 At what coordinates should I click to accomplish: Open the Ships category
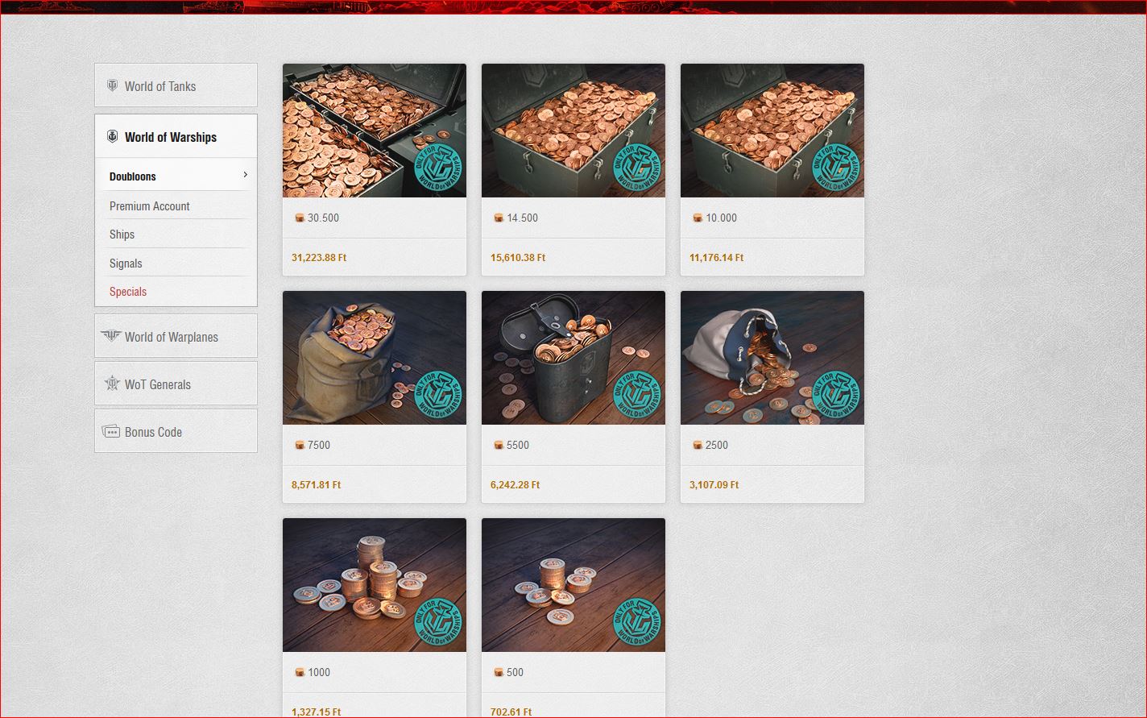(x=122, y=234)
